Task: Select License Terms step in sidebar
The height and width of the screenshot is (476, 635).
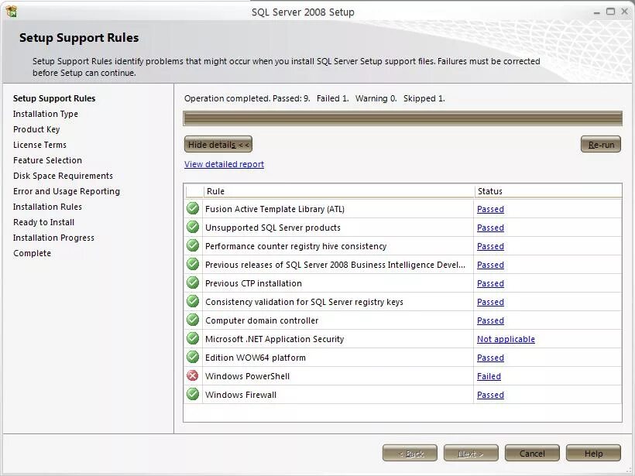Action: point(39,145)
